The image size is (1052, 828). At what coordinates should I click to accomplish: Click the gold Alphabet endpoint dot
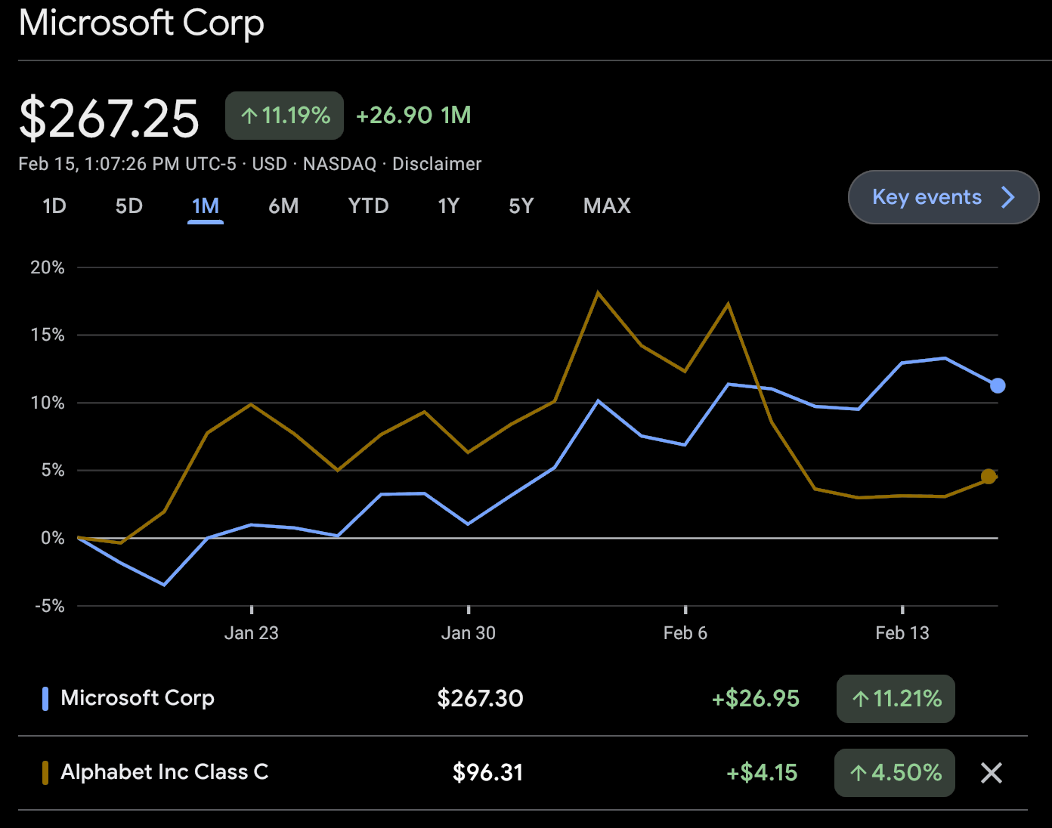coord(989,476)
